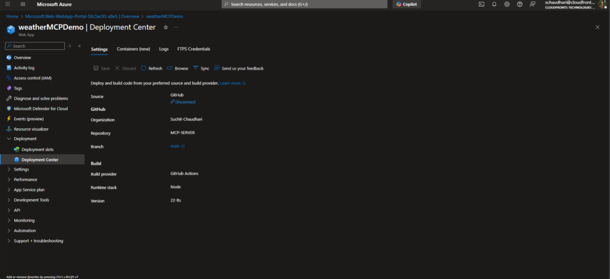Click Refresh in the toolbar
This screenshot has width=610, height=279.
click(151, 69)
